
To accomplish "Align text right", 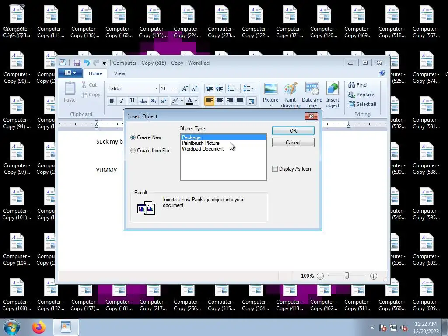I will click(x=230, y=101).
